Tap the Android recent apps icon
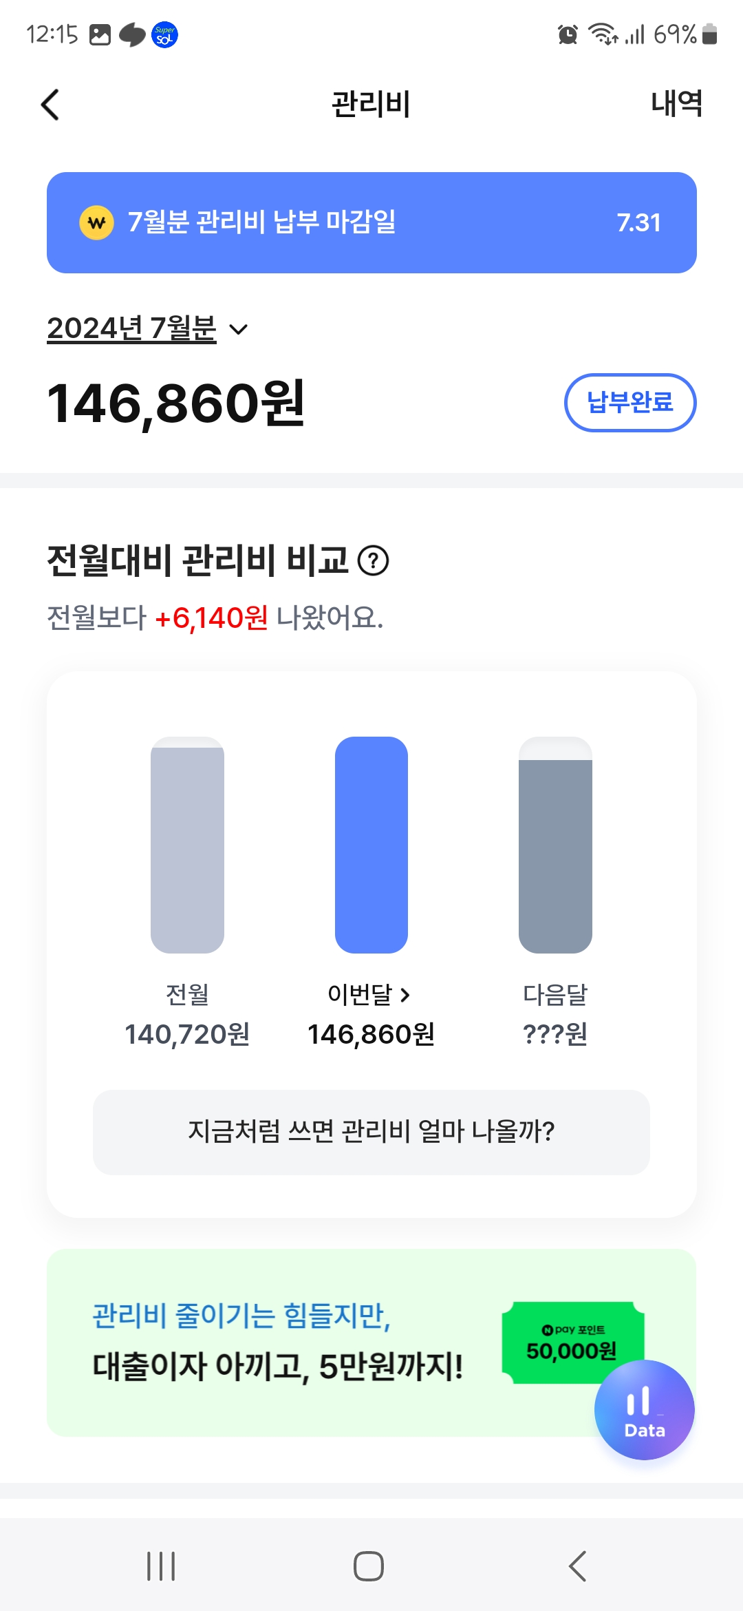Screen dimensions: 743x1611 tap(161, 1566)
